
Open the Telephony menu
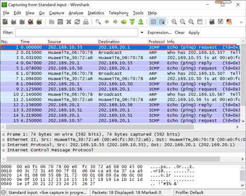pos(118,13)
